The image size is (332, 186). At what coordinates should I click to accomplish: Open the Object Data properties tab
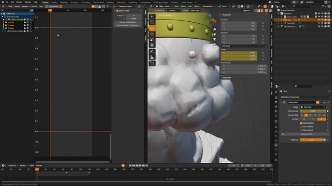[x=276, y=149]
